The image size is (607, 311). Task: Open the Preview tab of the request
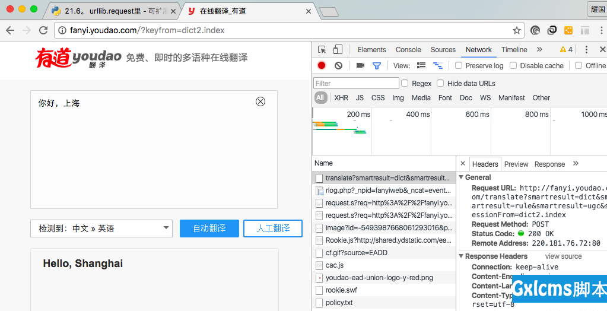(x=516, y=164)
